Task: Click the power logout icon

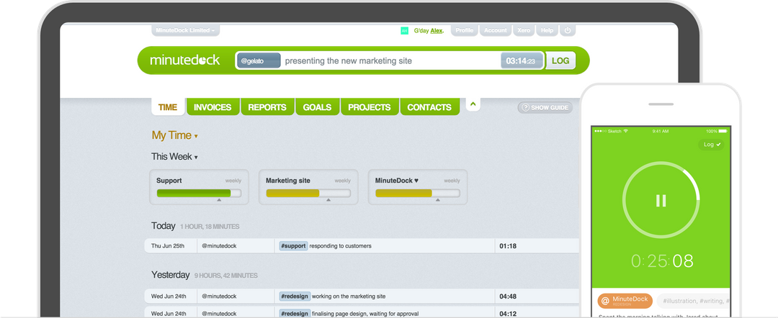Action: (568, 30)
